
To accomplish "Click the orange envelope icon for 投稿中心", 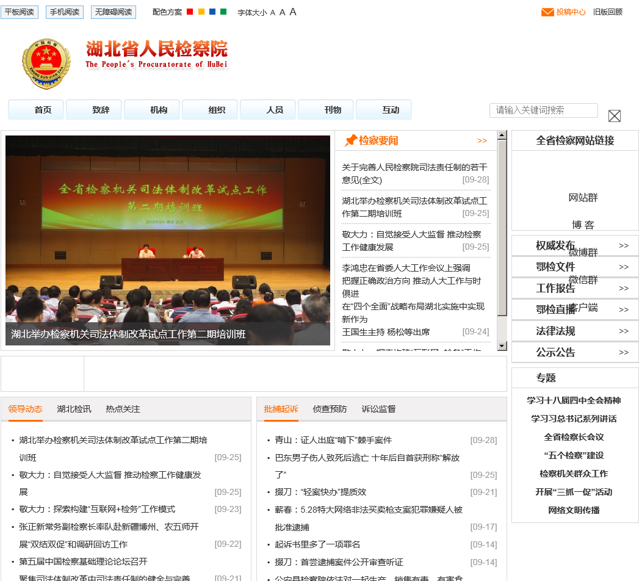I will 547,12.
